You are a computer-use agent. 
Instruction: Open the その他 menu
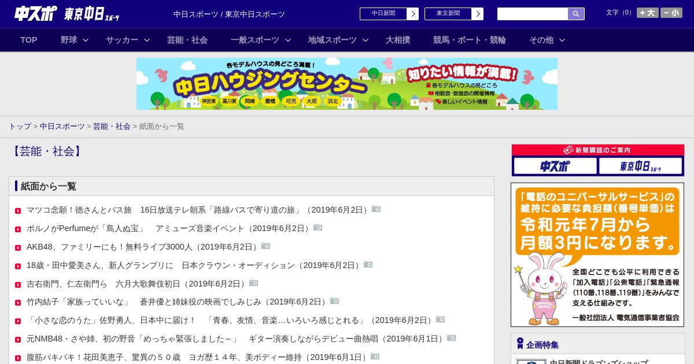point(541,40)
